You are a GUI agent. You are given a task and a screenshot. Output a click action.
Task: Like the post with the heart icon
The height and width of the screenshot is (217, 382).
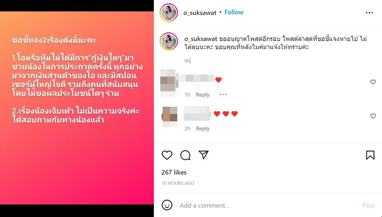tap(167, 155)
